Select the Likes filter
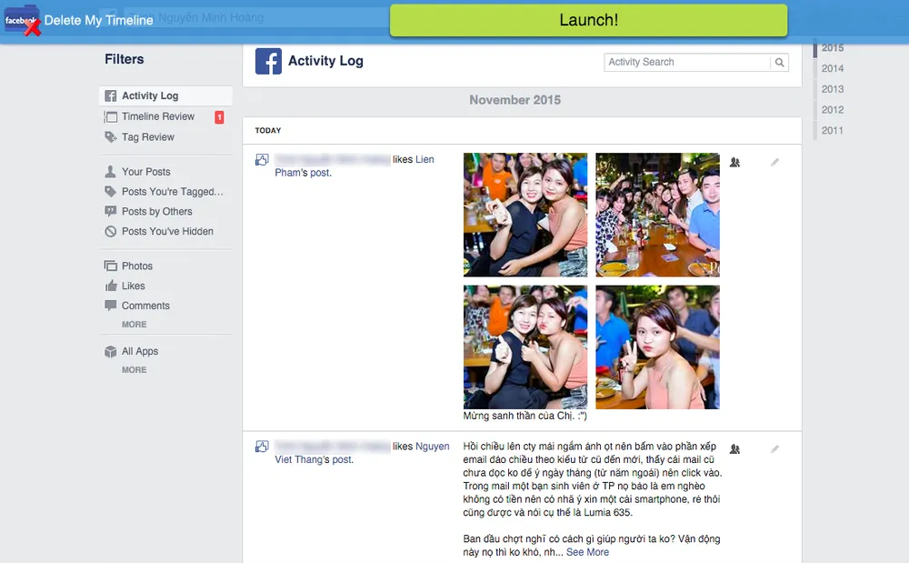The width and height of the screenshot is (909, 563). pos(132,286)
